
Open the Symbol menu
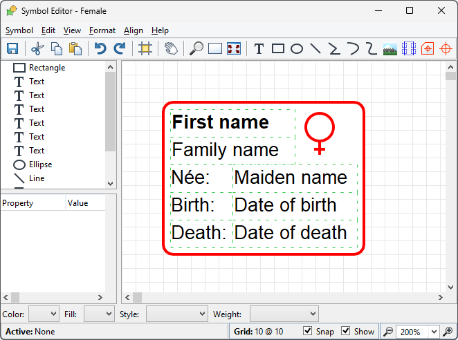19,30
